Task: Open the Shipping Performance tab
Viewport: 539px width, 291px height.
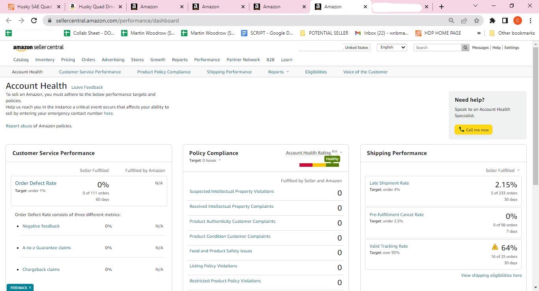Action: [x=229, y=72]
